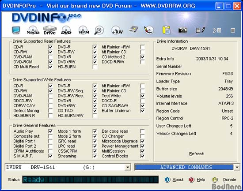Toggle the CSS/CPPM checkbox
243x191 pixels.
[x=95, y=151]
